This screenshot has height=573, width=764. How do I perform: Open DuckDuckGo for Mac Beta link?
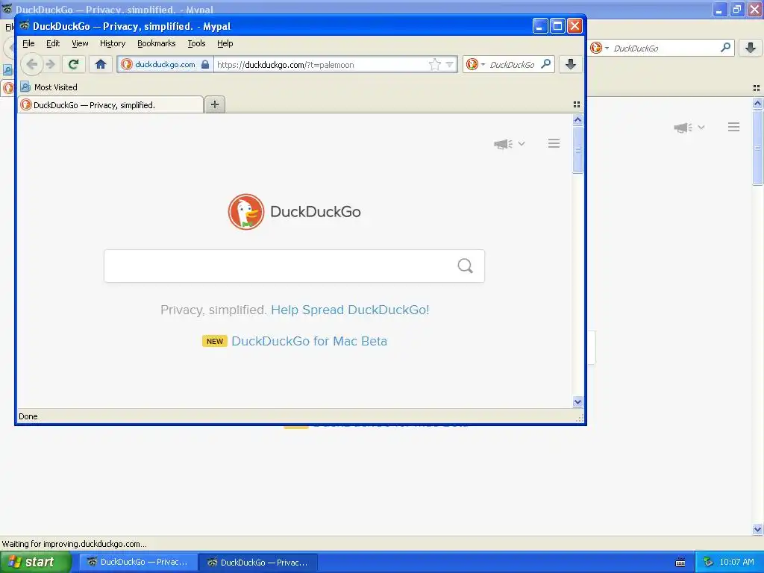(310, 341)
